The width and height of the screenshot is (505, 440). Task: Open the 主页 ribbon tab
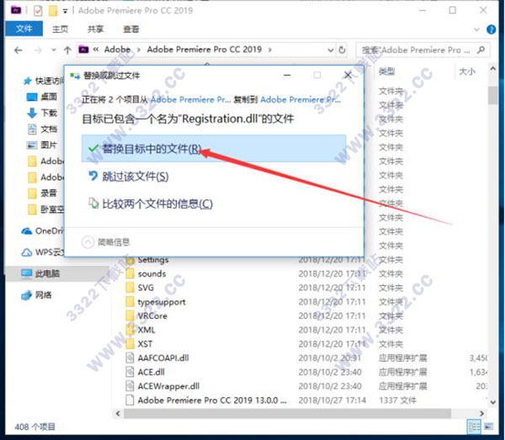point(61,29)
